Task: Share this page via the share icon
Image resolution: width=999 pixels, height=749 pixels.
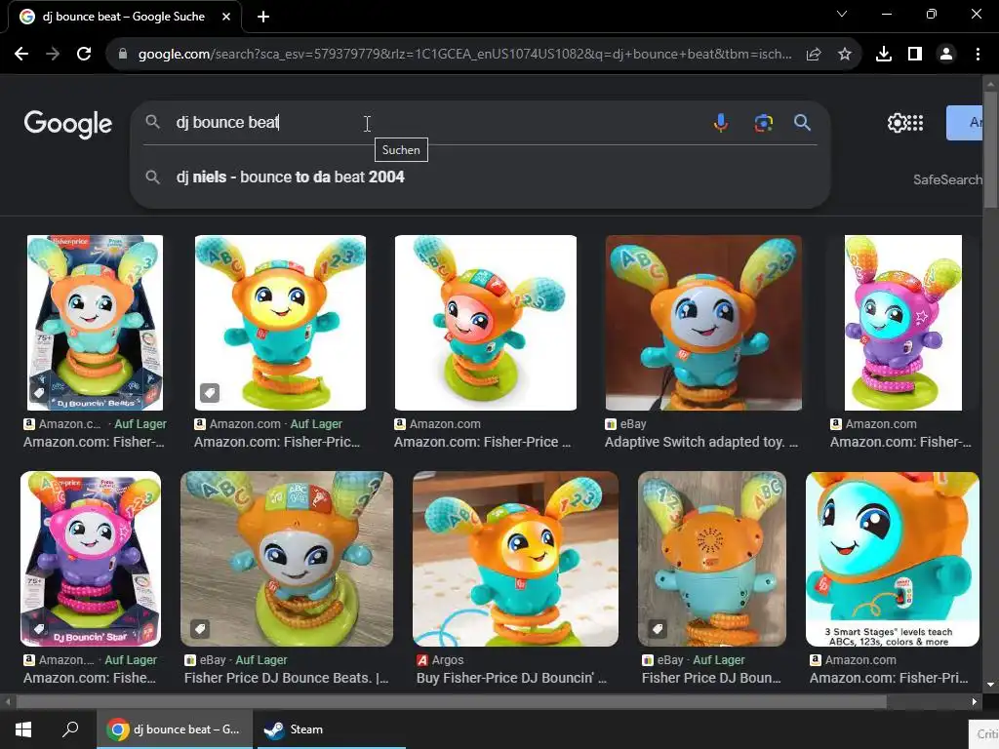Action: pos(814,55)
